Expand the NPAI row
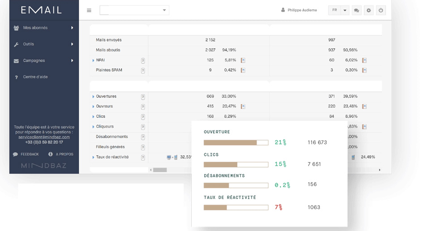This screenshot has width=448, height=231. pos(93,60)
